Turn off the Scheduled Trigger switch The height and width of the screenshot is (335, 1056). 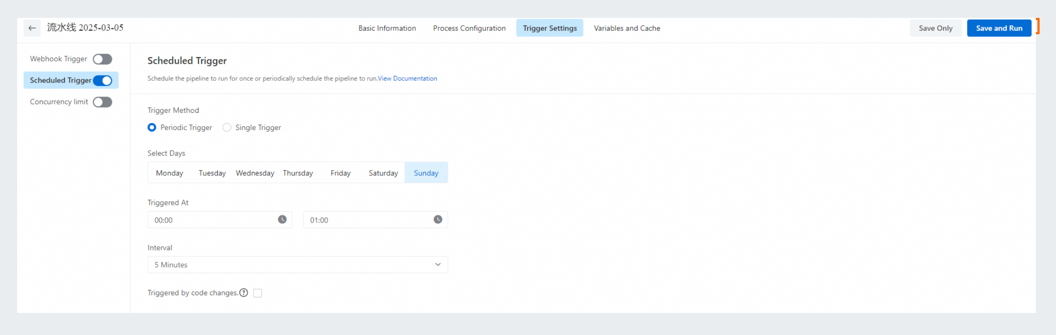(102, 80)
